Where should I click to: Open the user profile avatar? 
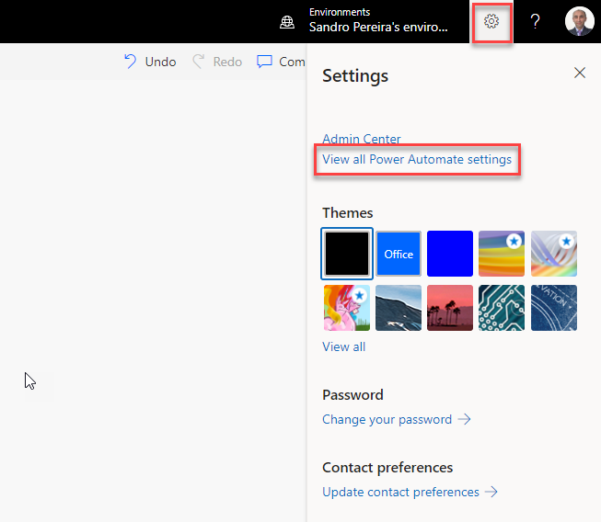(579, 21)
